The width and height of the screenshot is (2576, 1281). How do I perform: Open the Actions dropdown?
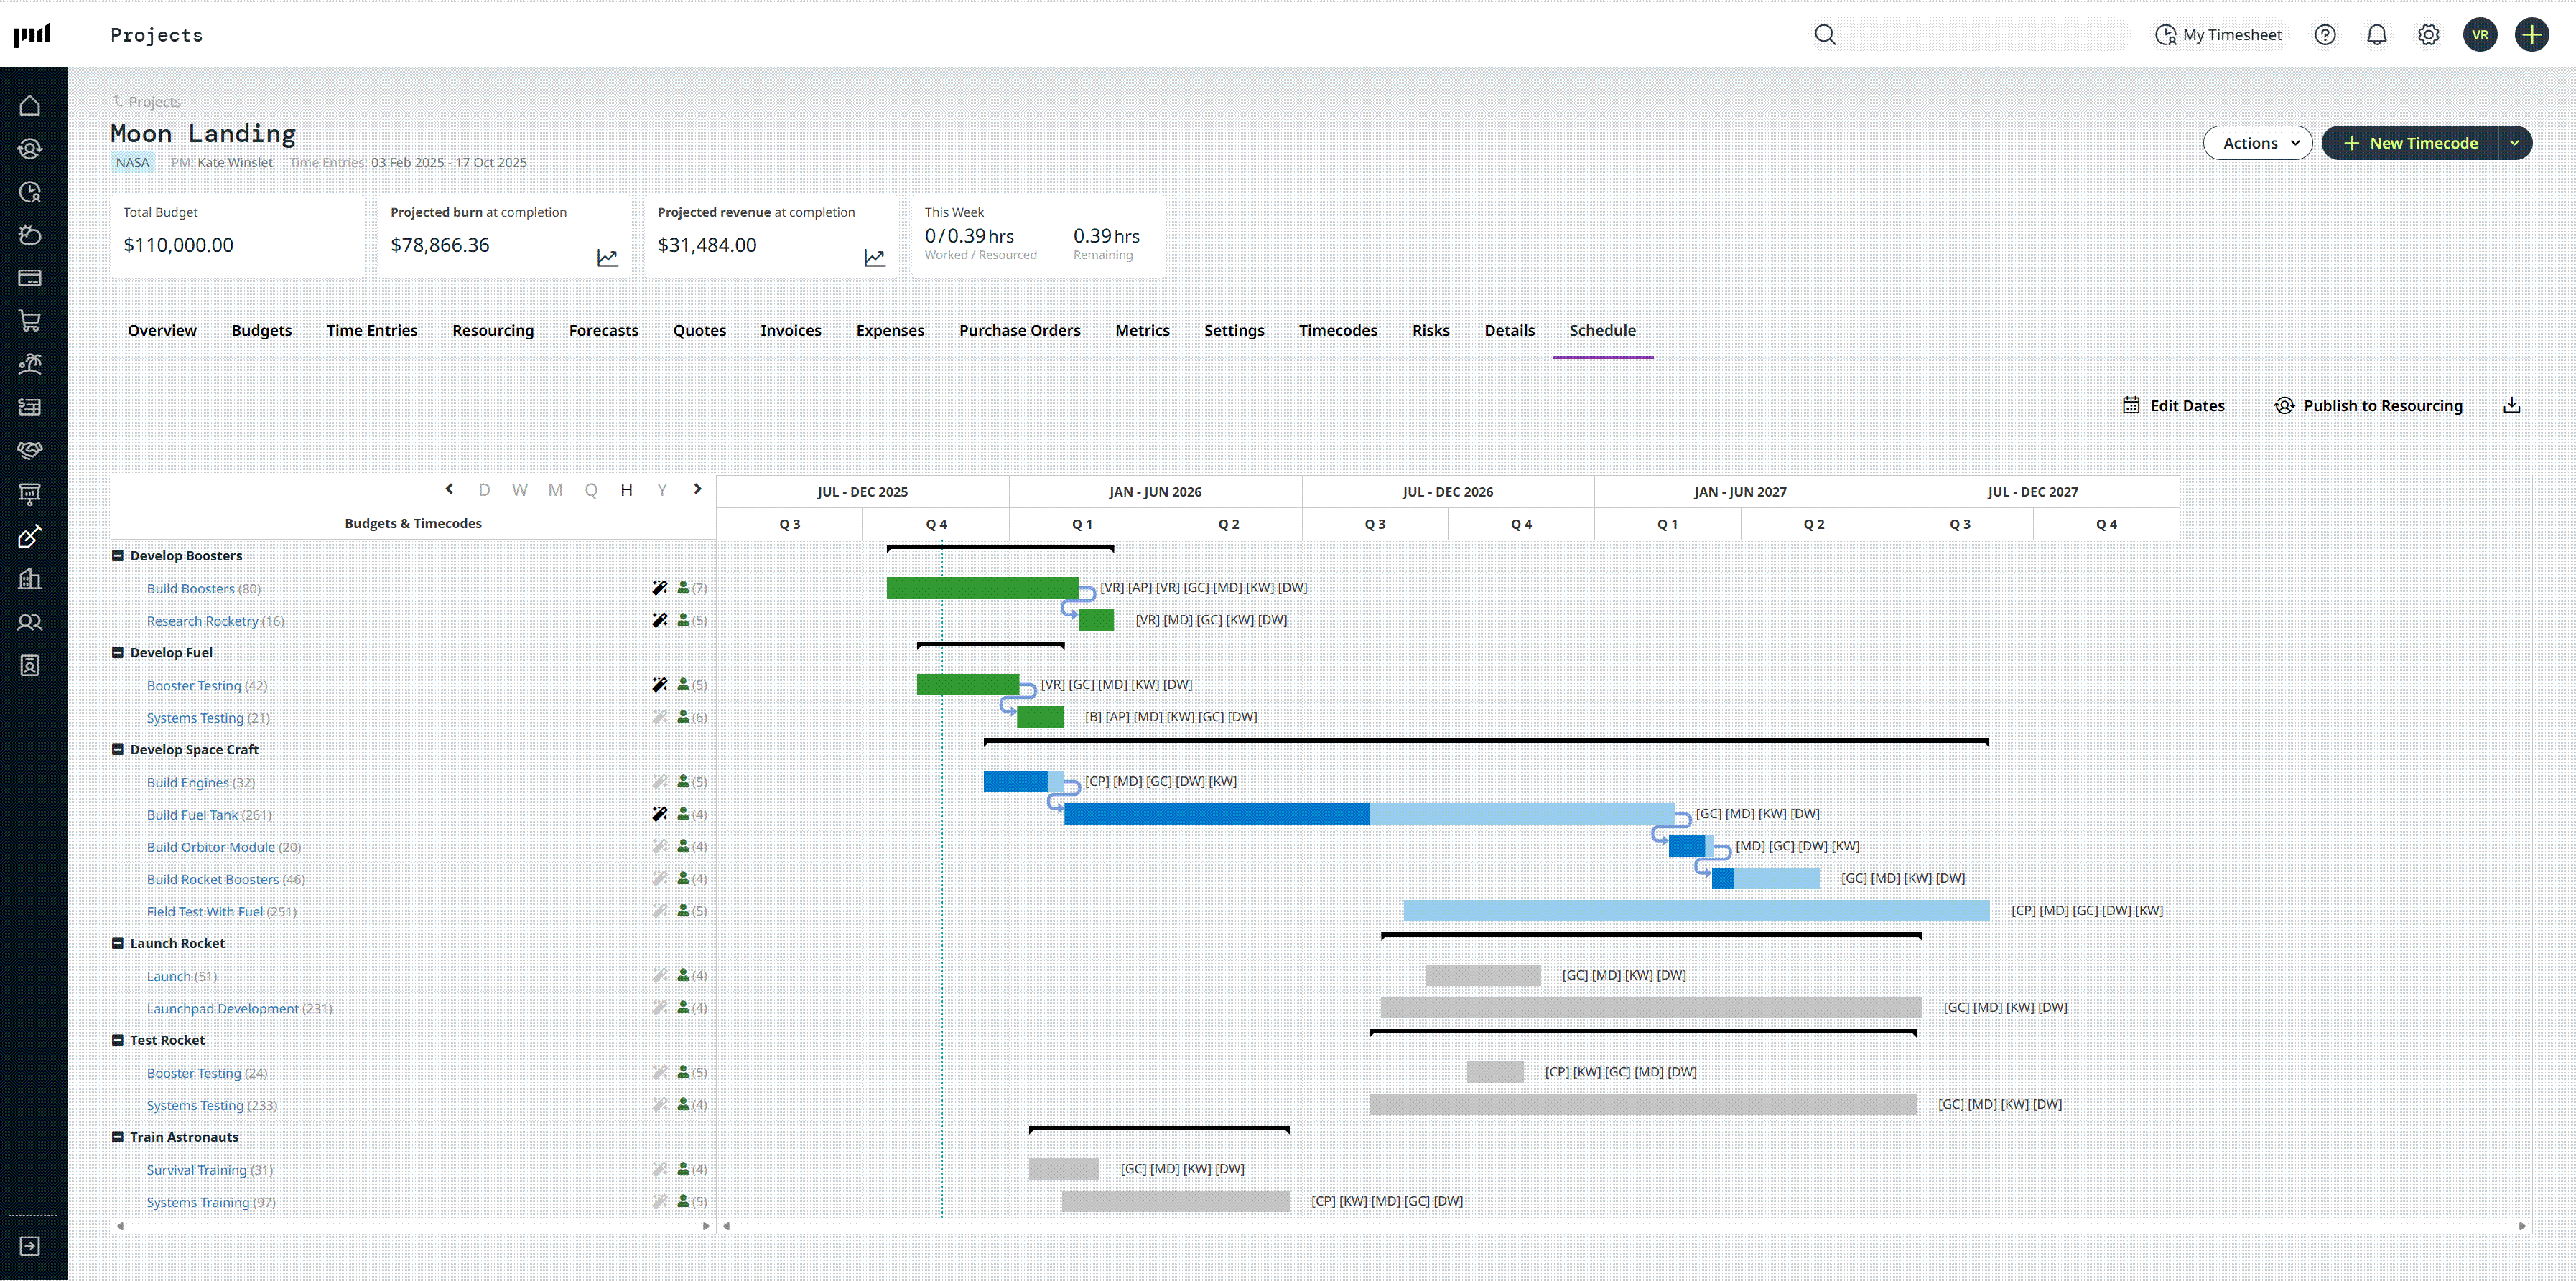(x=2257, y=142)
